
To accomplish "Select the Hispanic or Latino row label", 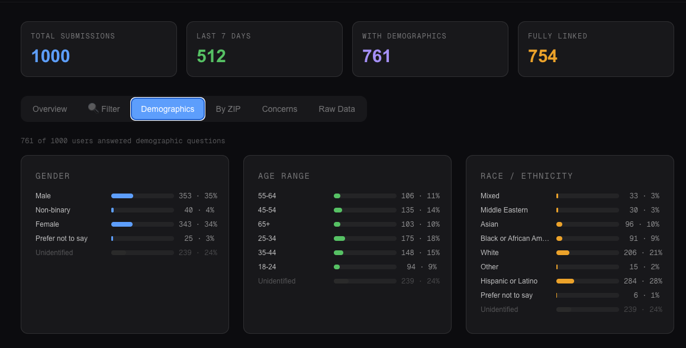I will pyautogui.click(x=509, y=281).
